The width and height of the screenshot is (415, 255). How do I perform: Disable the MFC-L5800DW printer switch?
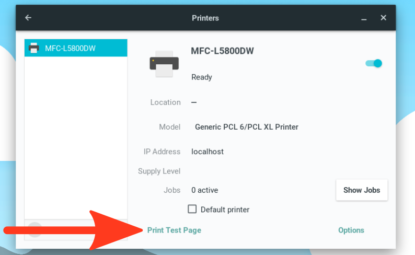pyautogui.click(x=374, y=63)
